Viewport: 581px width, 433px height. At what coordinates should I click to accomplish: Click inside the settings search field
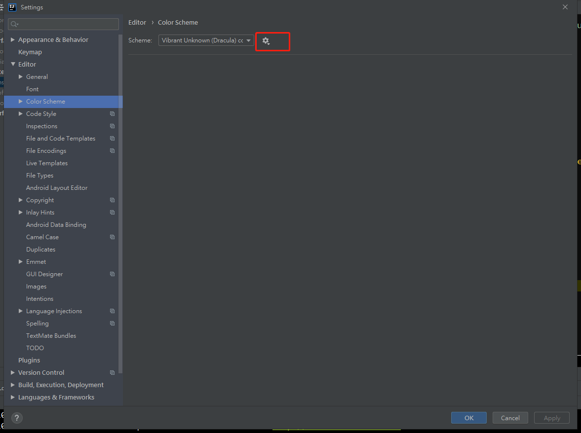click(x=63, y=24)
